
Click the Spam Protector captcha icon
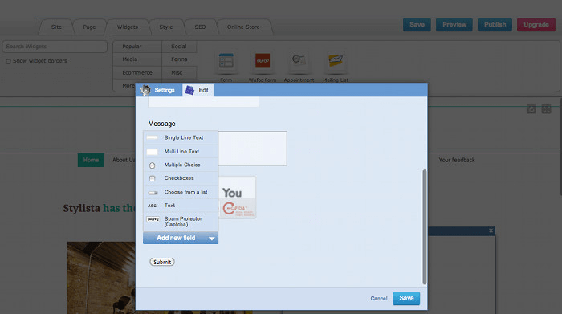(153, 219)
